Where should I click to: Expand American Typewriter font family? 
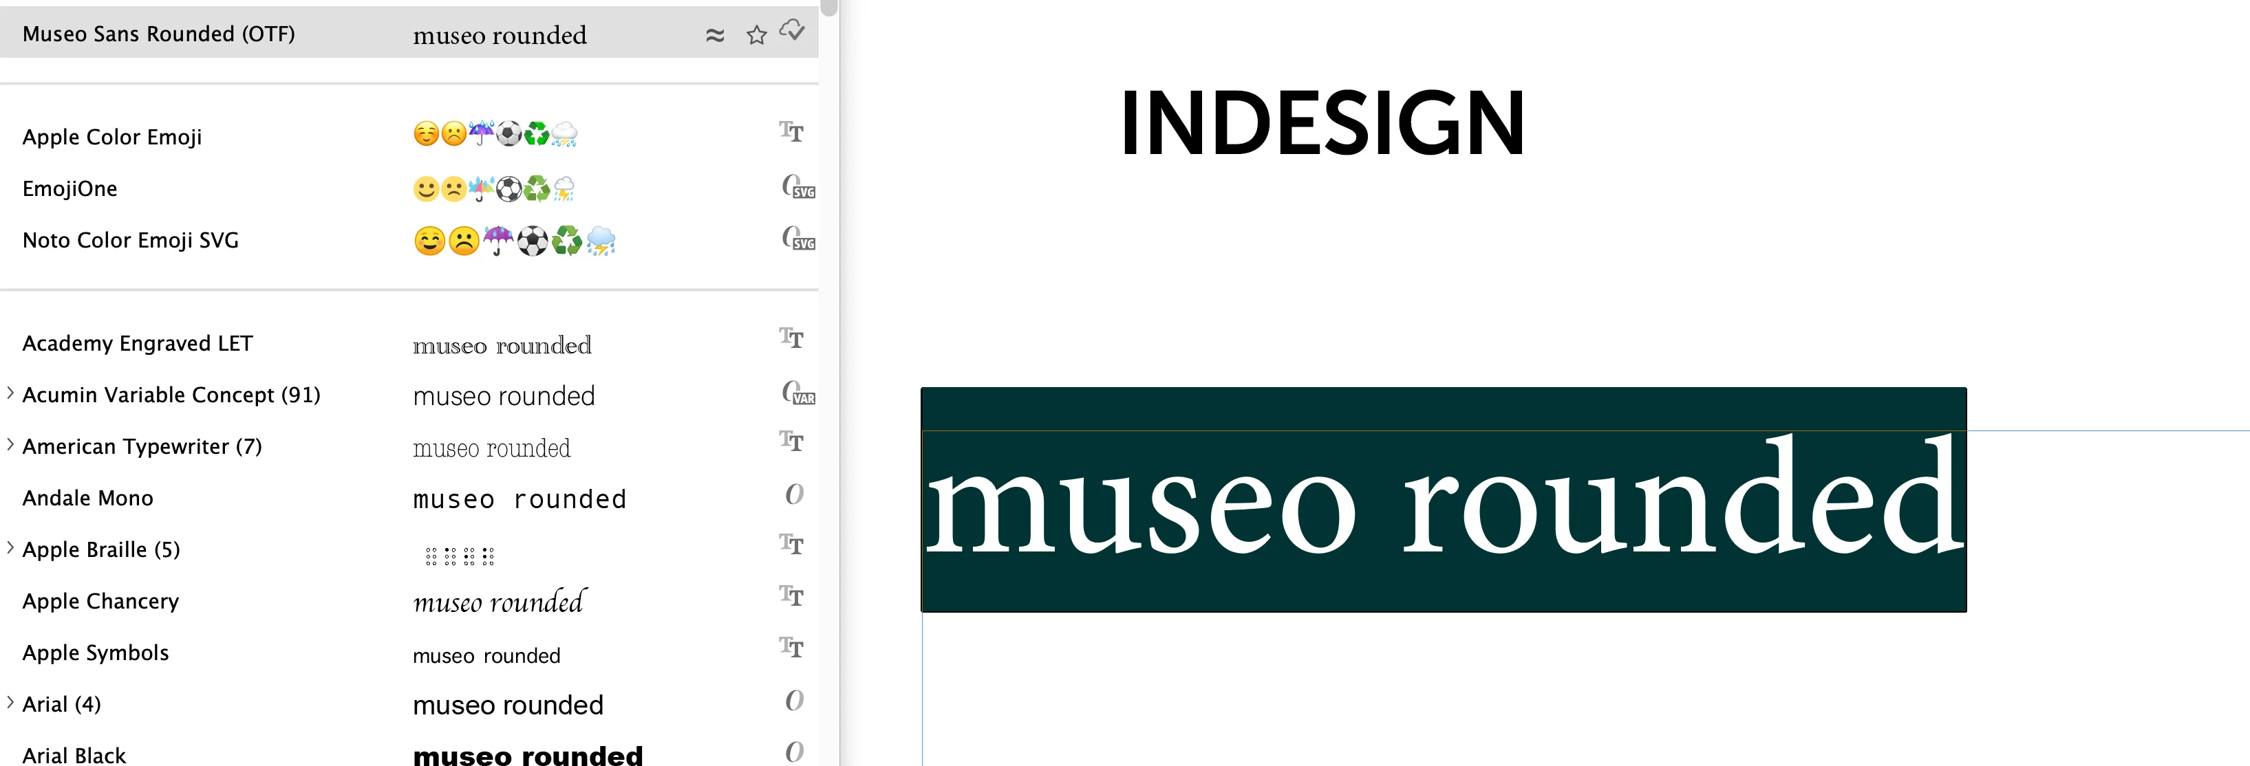[x=10, y=445]
